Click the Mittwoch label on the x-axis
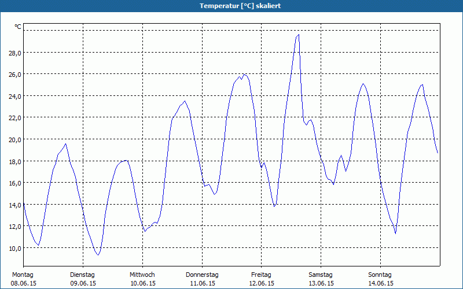The width and height of the screenshot is (463, 289). (x=142, y=275)
